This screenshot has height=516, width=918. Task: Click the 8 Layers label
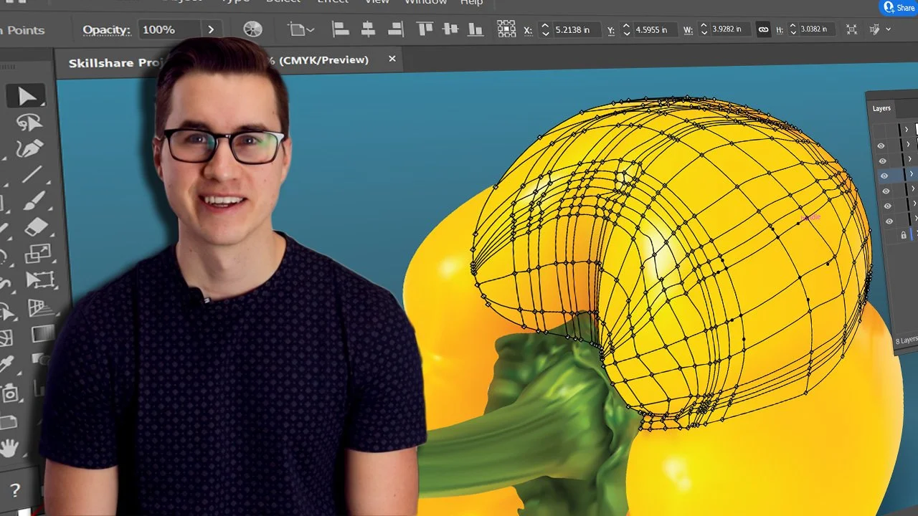(904, 340)
